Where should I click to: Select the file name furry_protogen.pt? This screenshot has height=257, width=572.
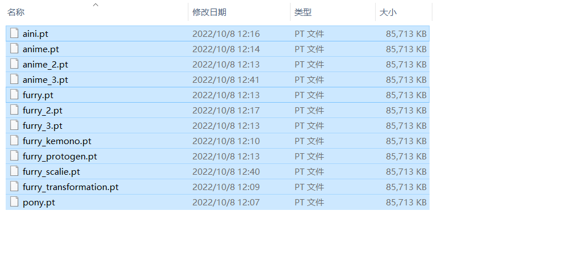click(60, 157)
